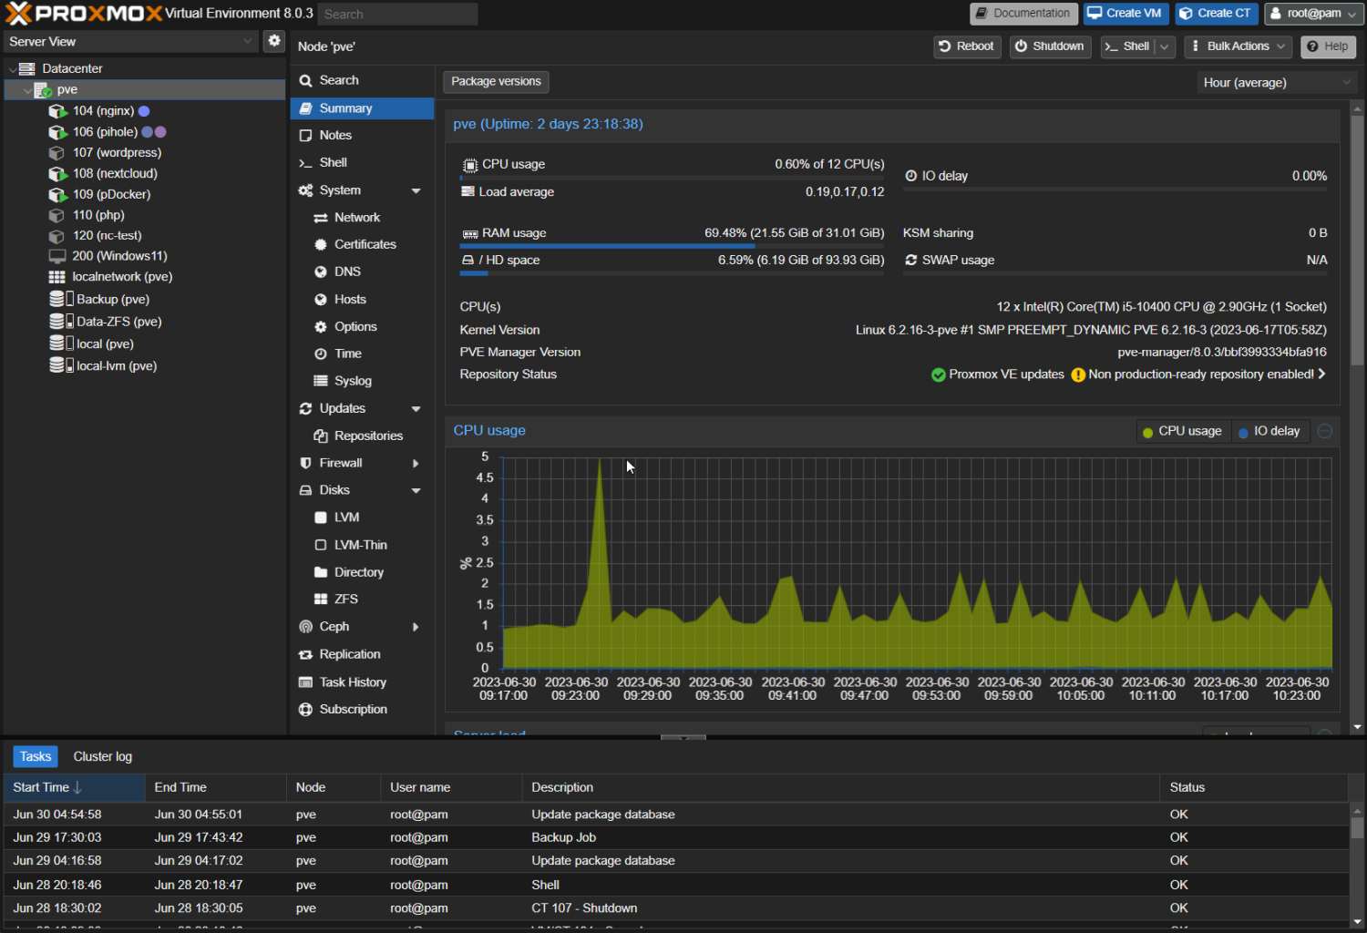The width and height of the screenshot is (1367, 933).
Task: Expand the Firewall submenu arrow
Action: click(416, 464)
